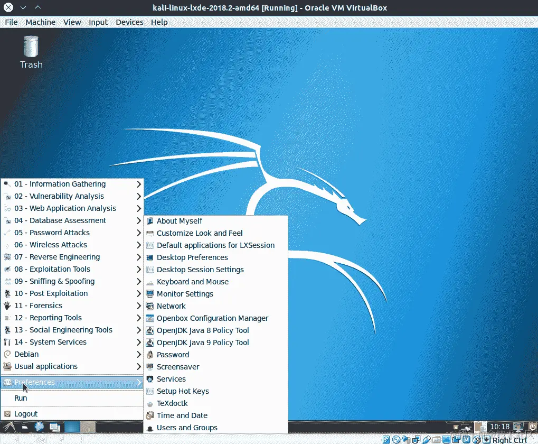The width and height of the screenshot is (538, 444).
Task: Open 06 - Wireless Attacks category
Action: pyautogui.click(x=72, y=245)
